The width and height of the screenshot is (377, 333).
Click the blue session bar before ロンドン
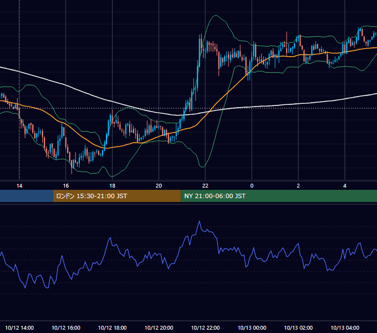pos(27,196)
